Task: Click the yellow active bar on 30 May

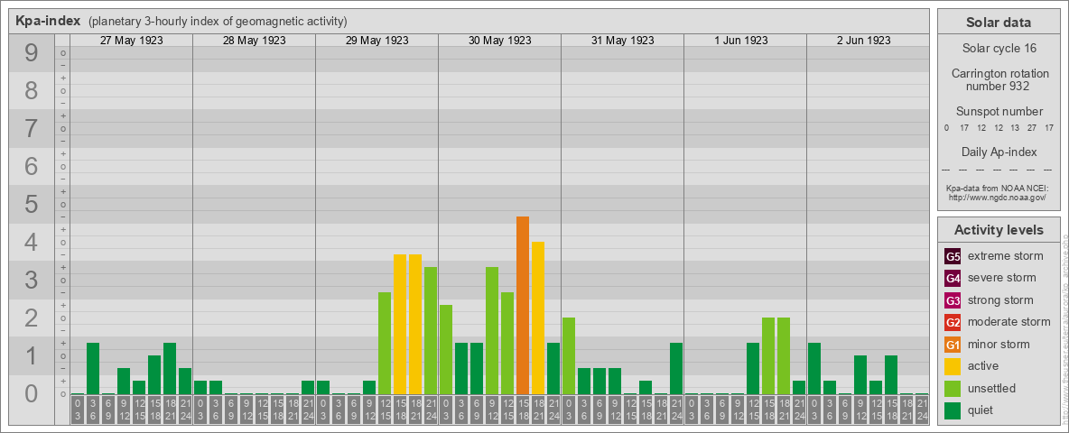Action: pyautogui.click(x=538, y=318)
